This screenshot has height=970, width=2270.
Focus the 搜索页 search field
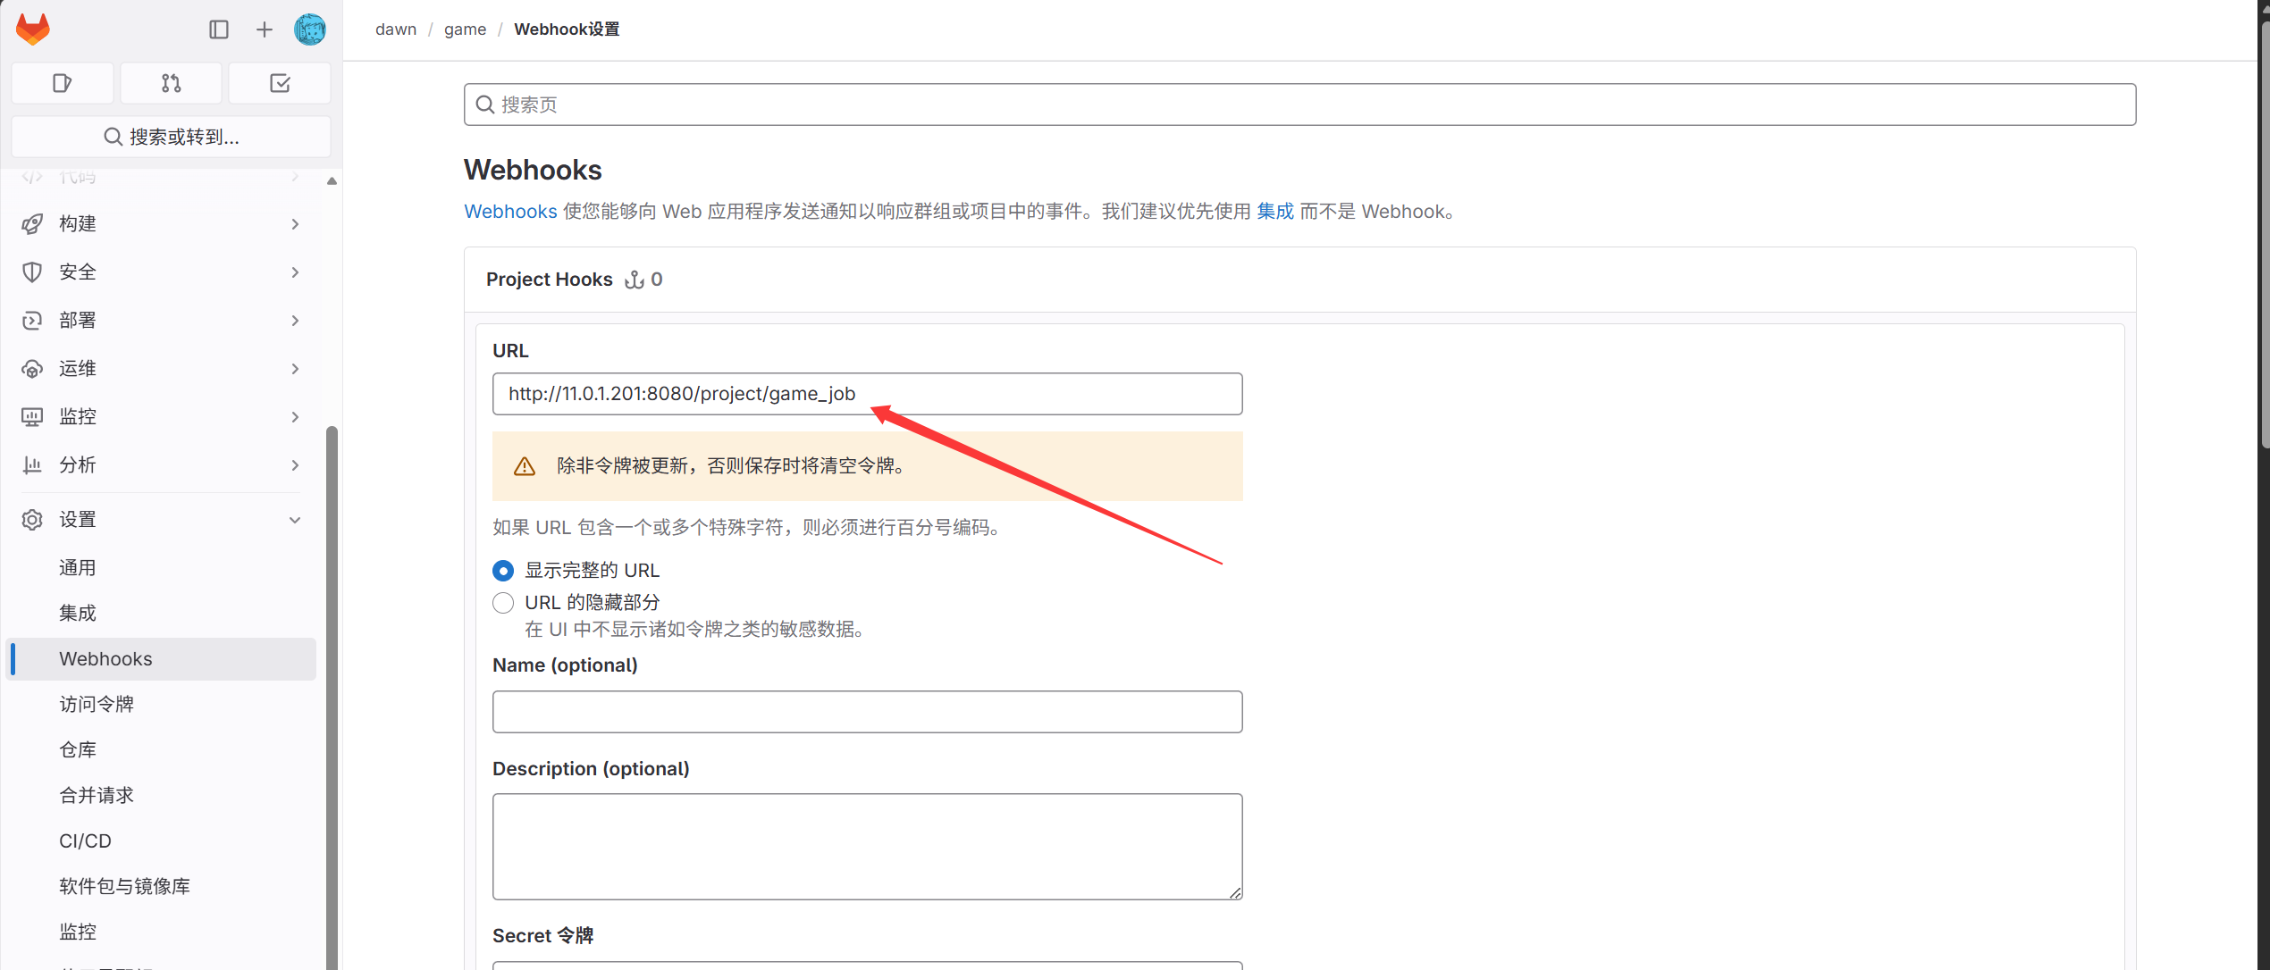pos(1299,105)
